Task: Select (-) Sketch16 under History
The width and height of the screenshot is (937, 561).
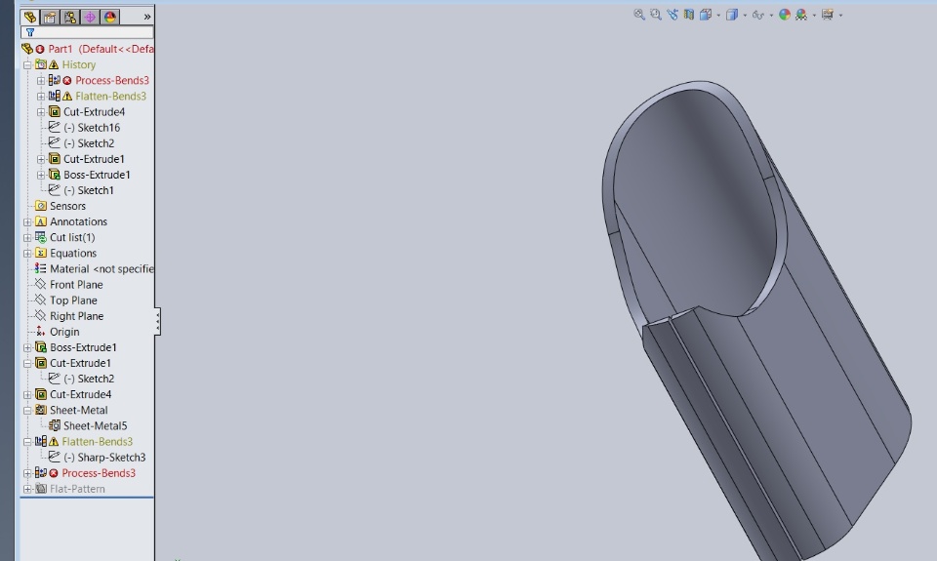Action: 92,127
